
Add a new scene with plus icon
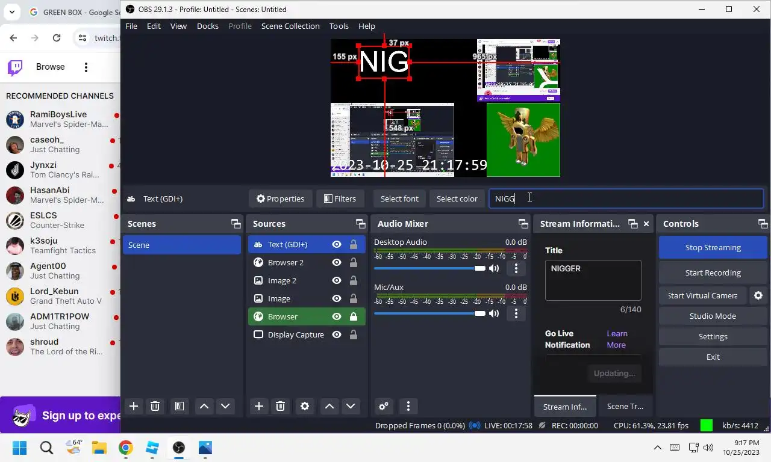(x=134, y=406)
